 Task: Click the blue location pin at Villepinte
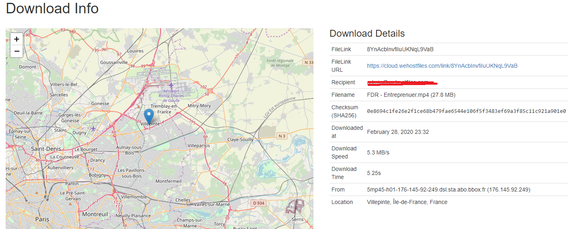coord(149,117)
